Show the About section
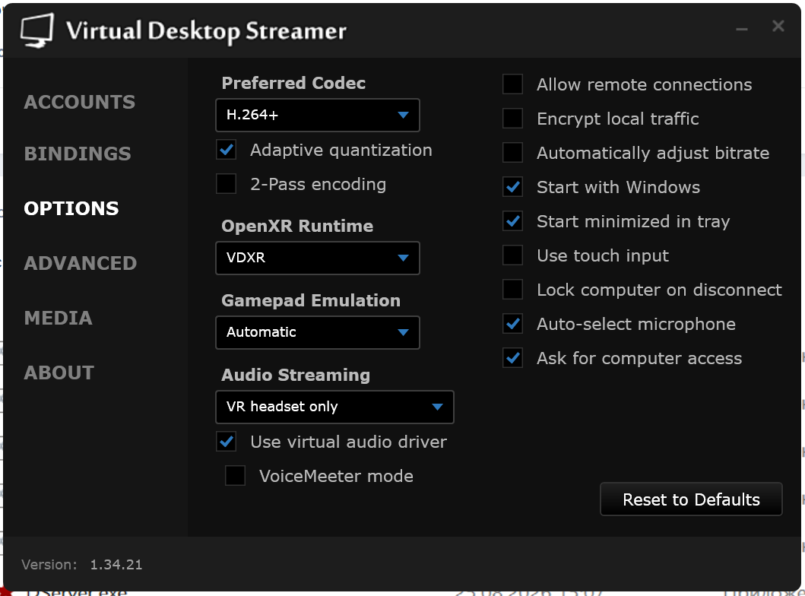 tap(59, 372)
